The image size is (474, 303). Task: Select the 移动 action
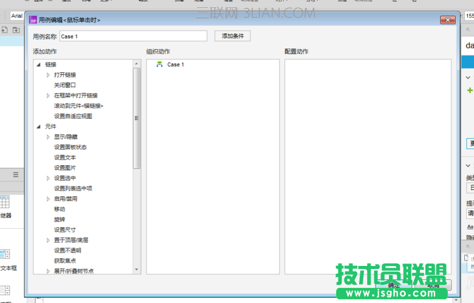tap(60, 209)
